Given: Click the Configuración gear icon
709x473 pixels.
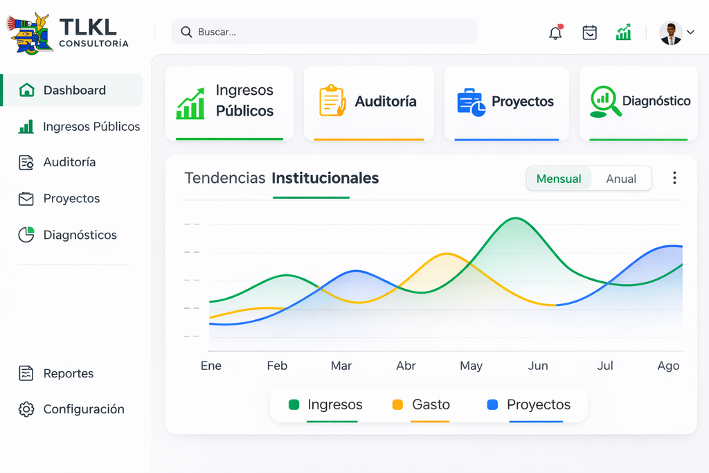Looking at the screenshot, I should tap(26, 409).
